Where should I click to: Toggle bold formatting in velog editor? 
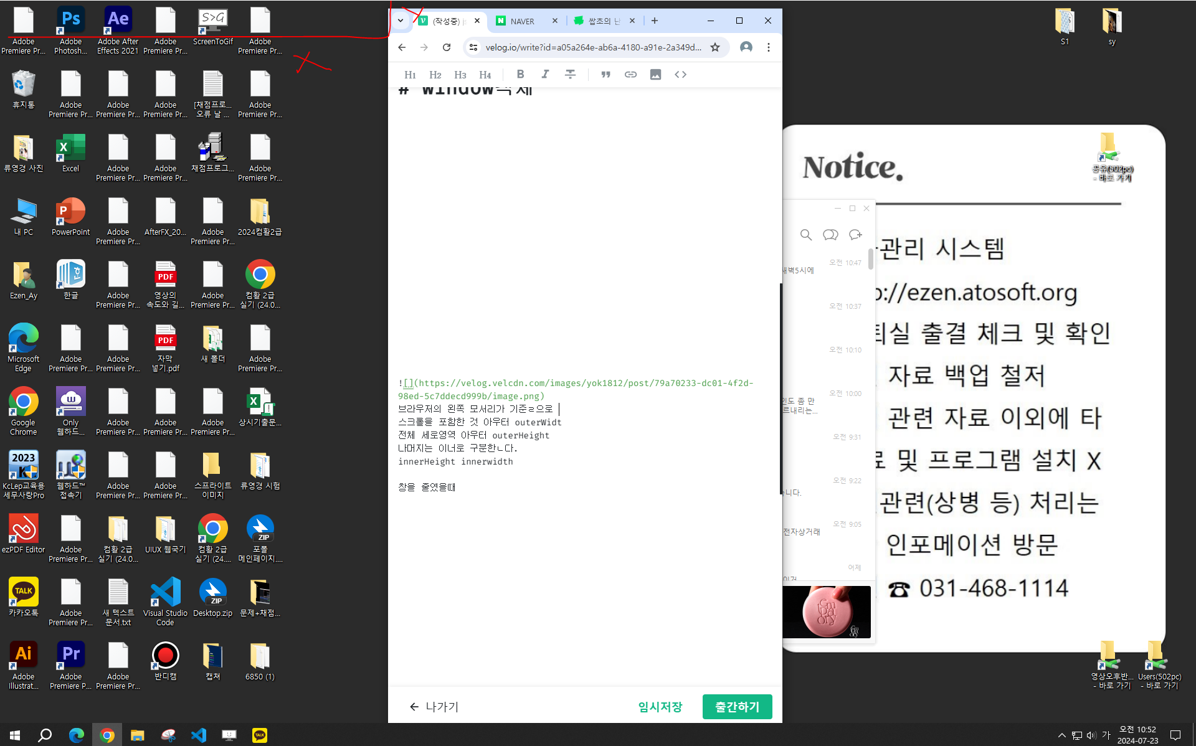click(x=520, y=74)
